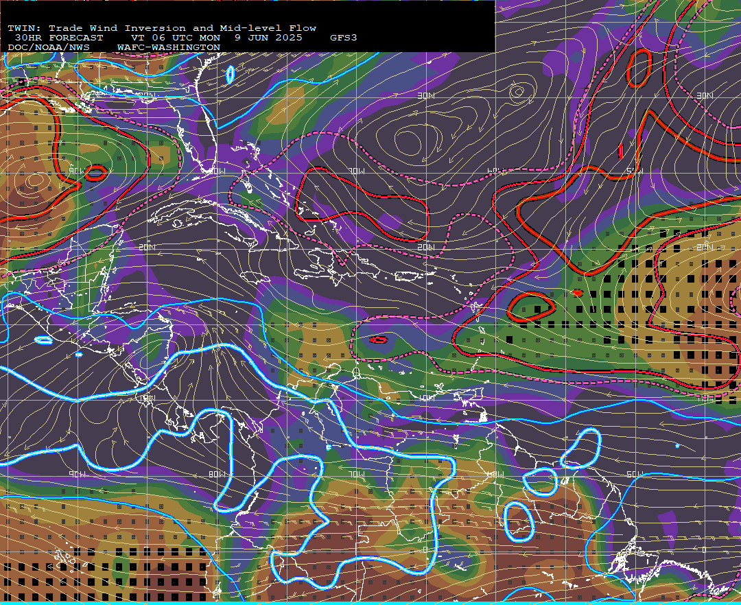Screen dimensions: 741x605
Task: Click the small cyan oval contour off the US east coast
Action: point(230,74)
